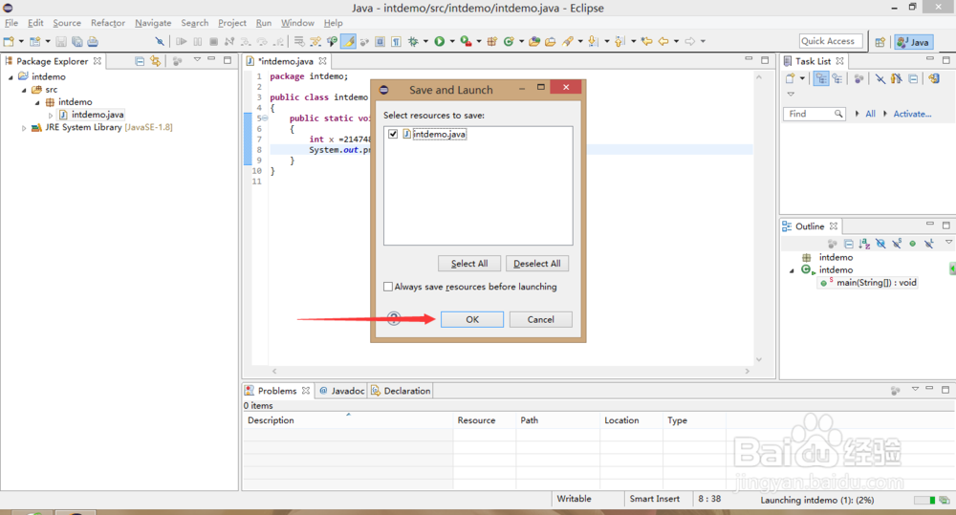Click the dialog help question mark icon
This screenshot has width=956, height=515.
(394, 318)
